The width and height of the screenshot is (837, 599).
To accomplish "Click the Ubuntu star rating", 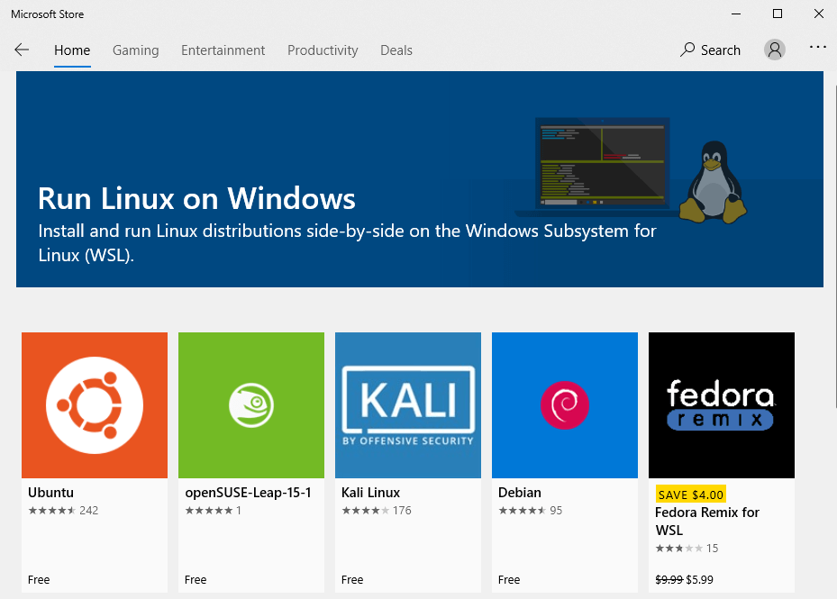I will (x=51, y=511).
